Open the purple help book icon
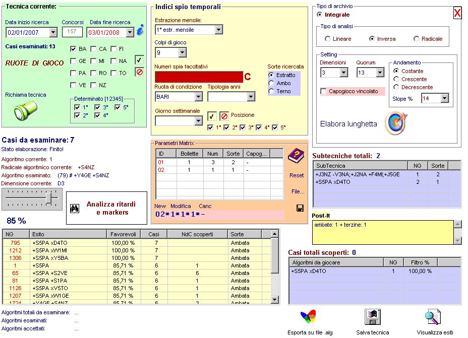The height and width of the screenshot is (338, 468). 296,156
